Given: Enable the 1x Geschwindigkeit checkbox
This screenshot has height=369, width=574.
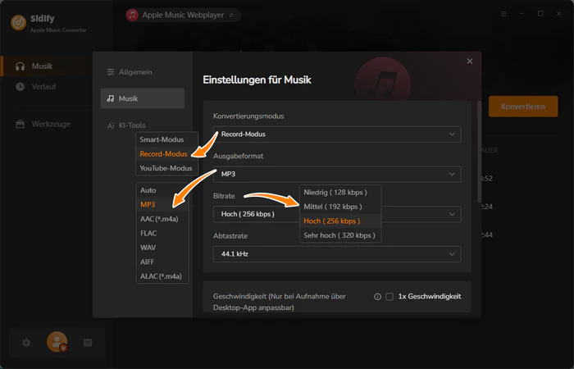Looking at the screenshot, I should click(x=389, y=297).
